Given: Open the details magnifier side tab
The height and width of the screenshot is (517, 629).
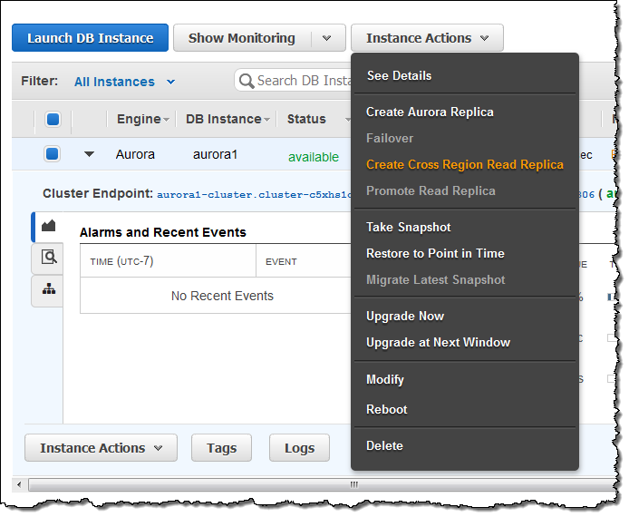Looking at the screenshot, I should point(48,258).
